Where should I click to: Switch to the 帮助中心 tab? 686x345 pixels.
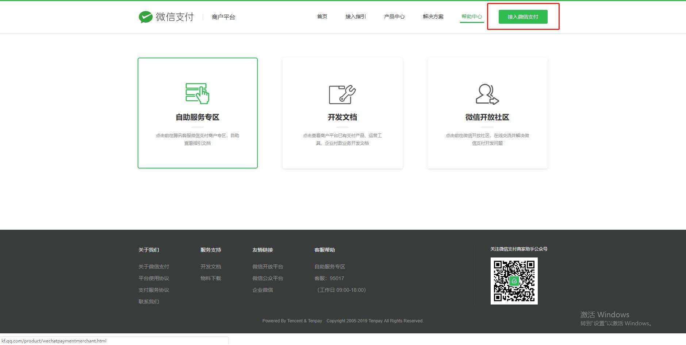[x=472, y=16]
